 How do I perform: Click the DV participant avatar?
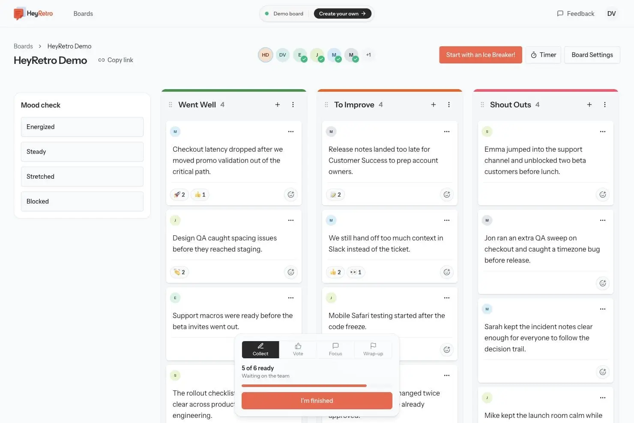point(283,55)
